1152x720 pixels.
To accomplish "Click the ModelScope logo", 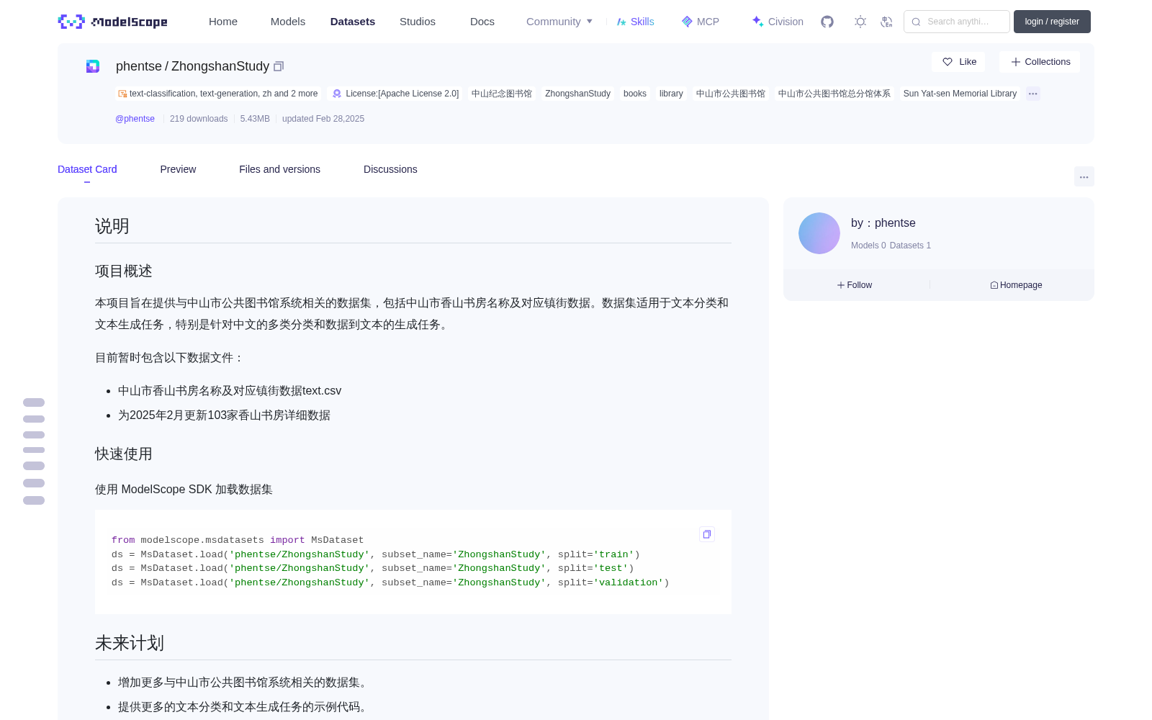I will 113,22.
